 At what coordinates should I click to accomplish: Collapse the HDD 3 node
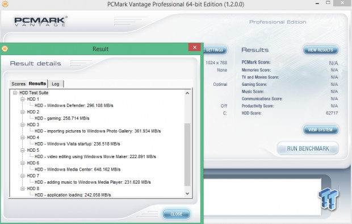[23, 125]
